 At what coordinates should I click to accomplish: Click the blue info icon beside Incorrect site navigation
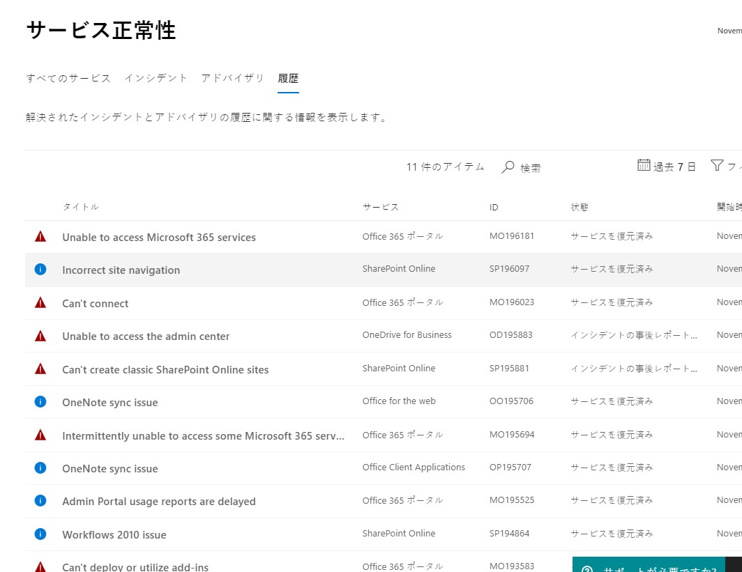(x=40, y=270)
